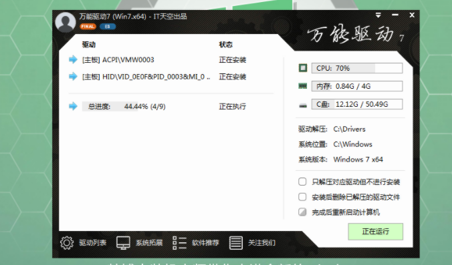Click the 系统版本 Windows 7 x64 text
Image resolution: width=452 pixels, height=265 pixels.
pyautogui.click(x=340, y=160)
